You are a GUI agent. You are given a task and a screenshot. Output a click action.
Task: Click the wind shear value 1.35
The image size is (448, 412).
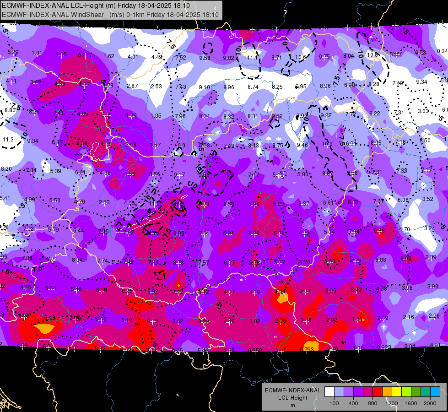tap(156, 116)
